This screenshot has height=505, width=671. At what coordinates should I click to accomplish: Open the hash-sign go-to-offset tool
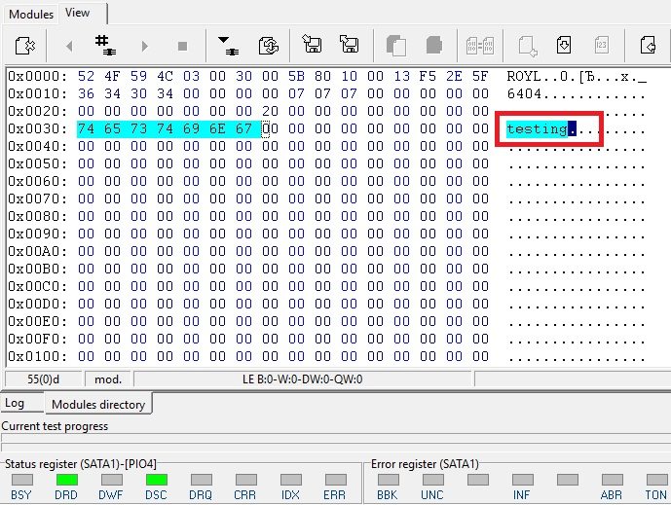coord(105,46)
